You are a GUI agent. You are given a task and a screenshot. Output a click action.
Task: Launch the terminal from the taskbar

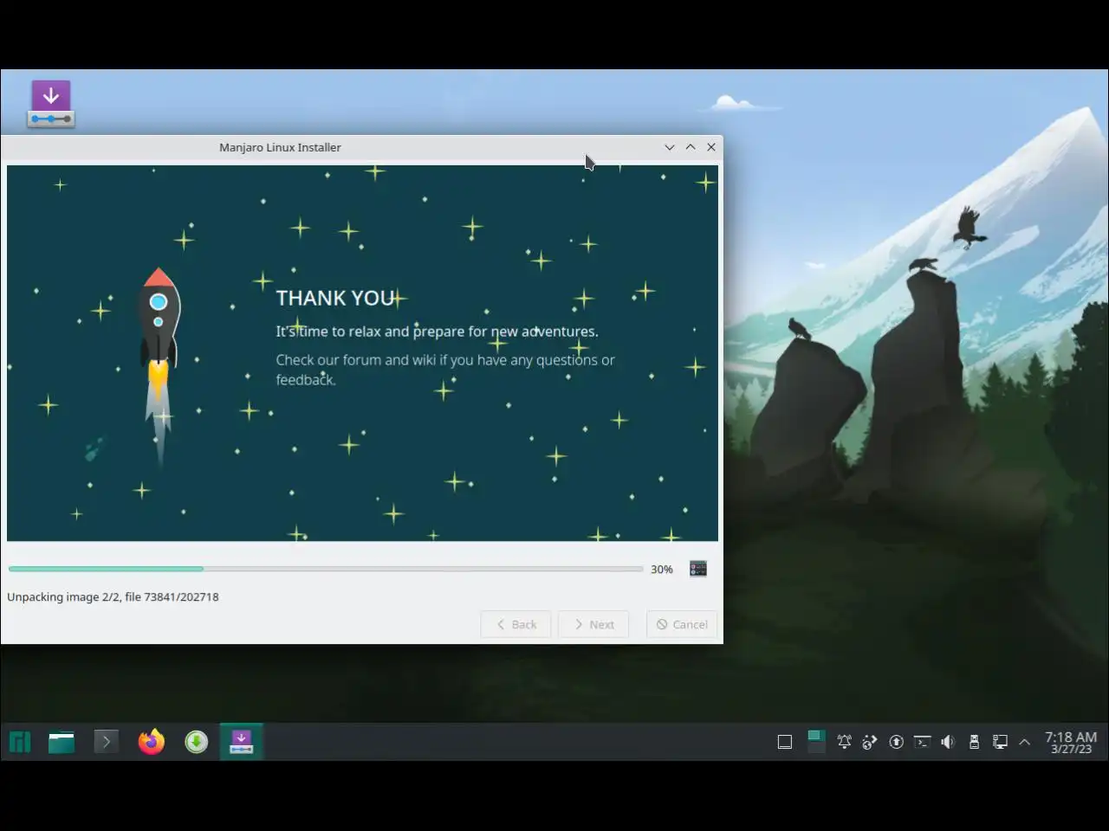(107, 742)
